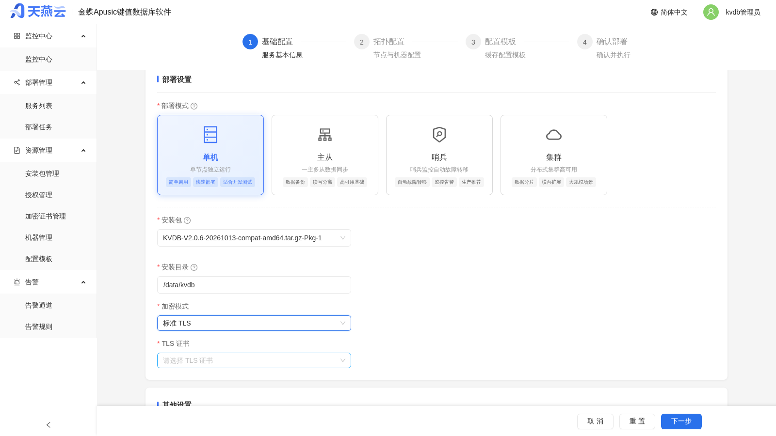Open 配置模板 sidebar menu item
776x436 pixels.
pos(48,259)
